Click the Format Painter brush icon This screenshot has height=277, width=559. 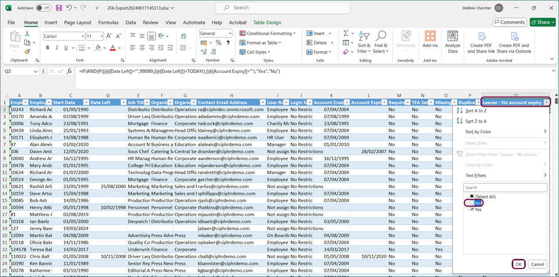(x=27, y=52)
